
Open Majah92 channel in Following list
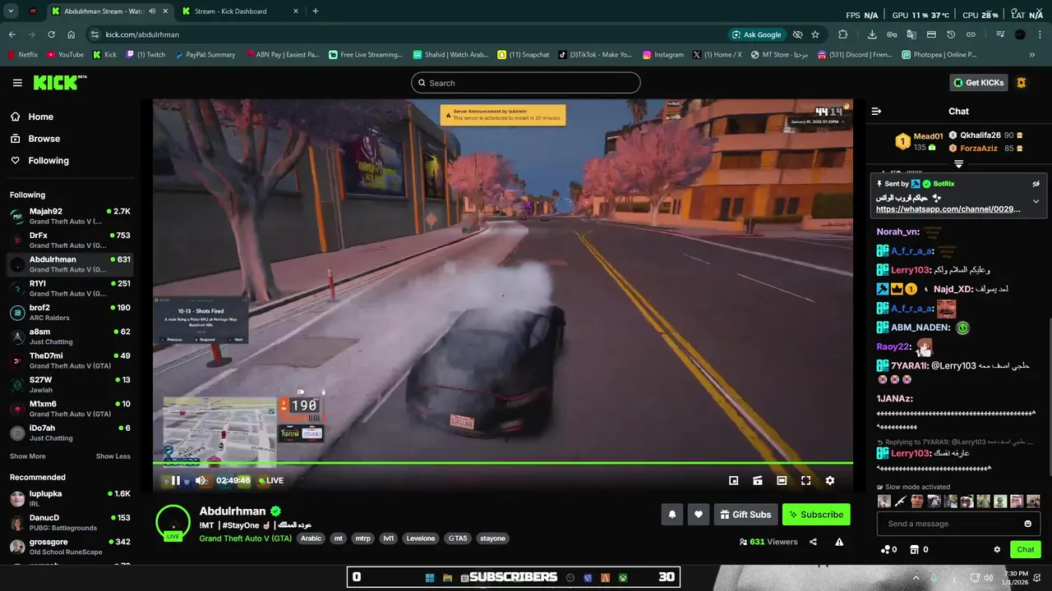(71, 216)
